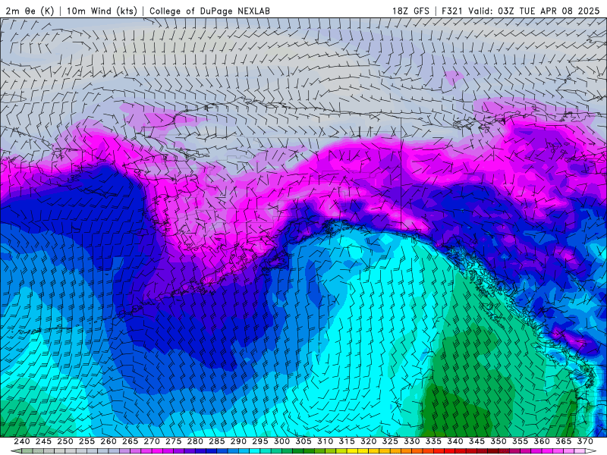
Task: Click the 330 value on color scale
Action: (412, 441)
